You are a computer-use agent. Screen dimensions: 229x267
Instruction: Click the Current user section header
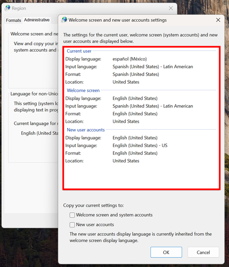(79, 51)
